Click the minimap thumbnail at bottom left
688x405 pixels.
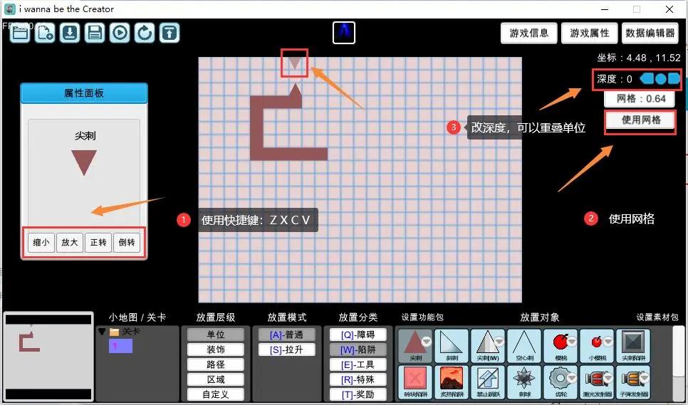(x=48, y=357)
